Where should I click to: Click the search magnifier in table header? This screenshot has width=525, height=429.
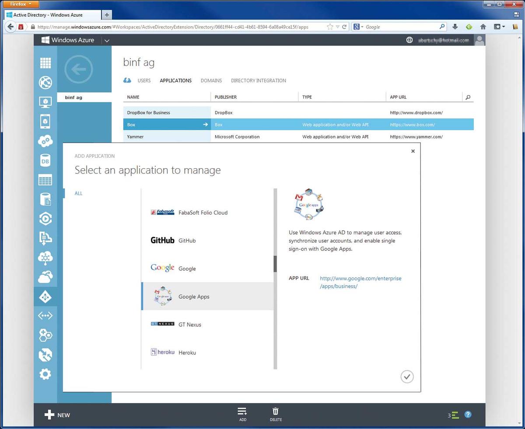pos(468,97)
